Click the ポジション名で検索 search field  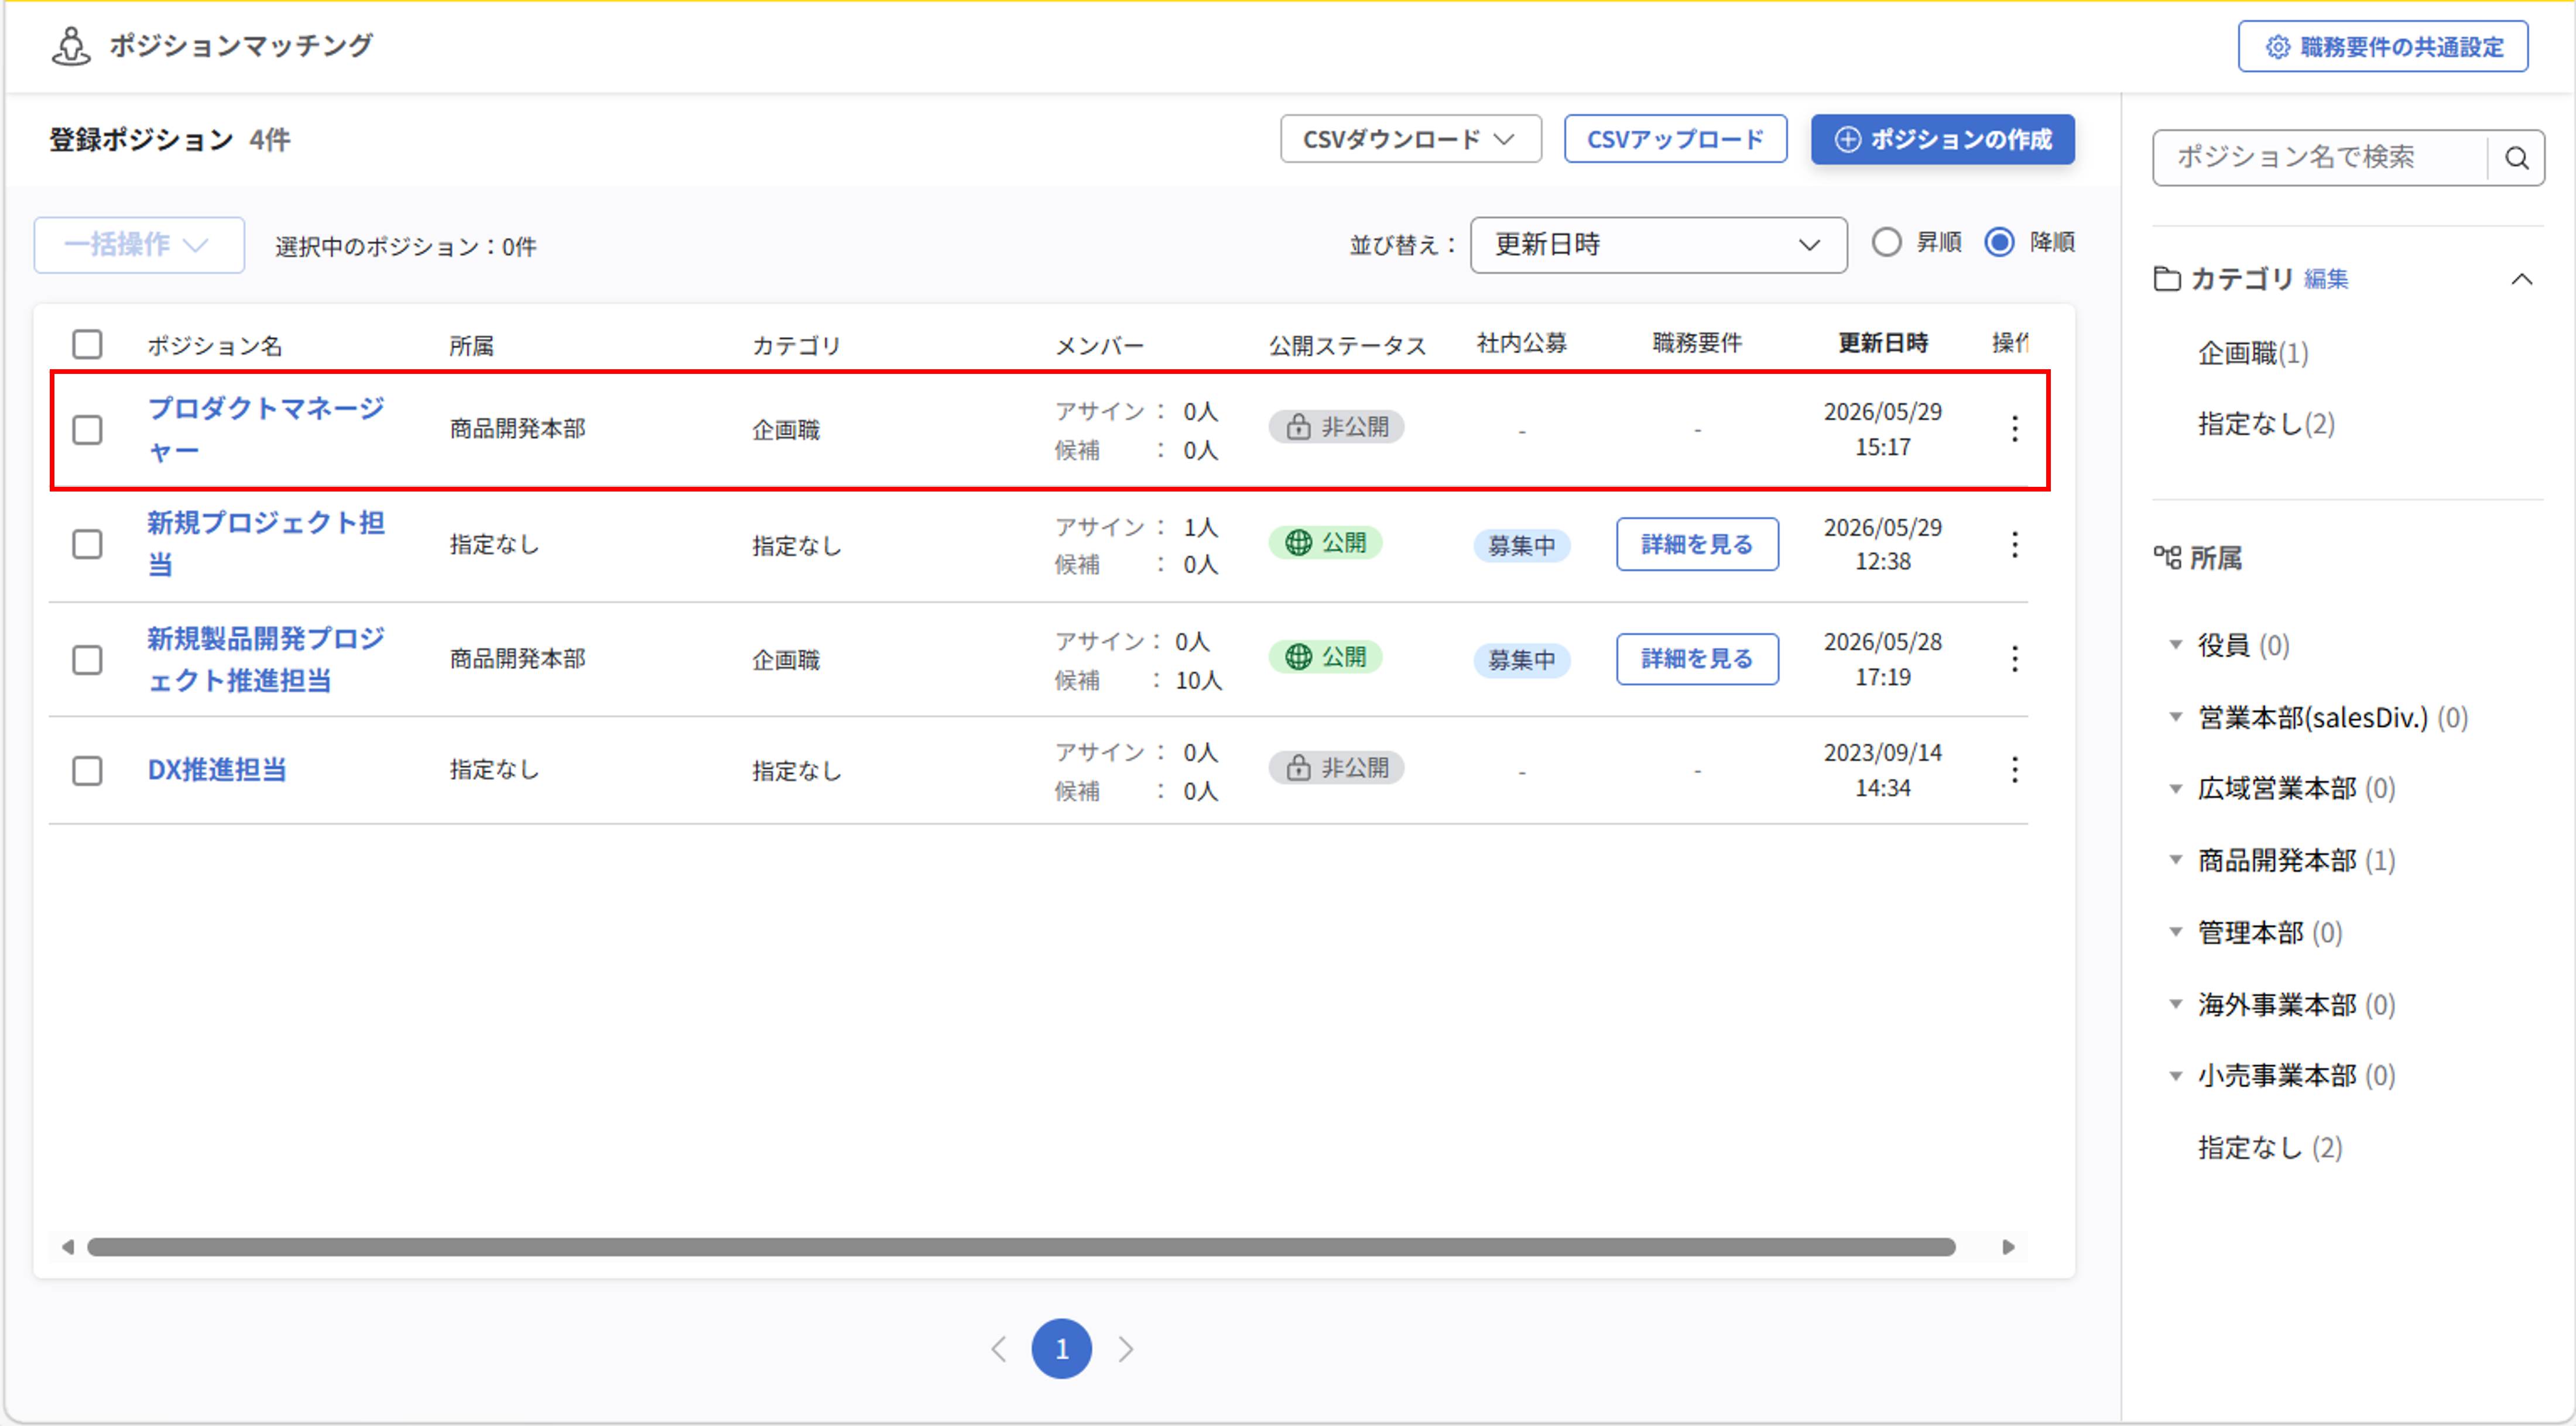[2320, 158]
